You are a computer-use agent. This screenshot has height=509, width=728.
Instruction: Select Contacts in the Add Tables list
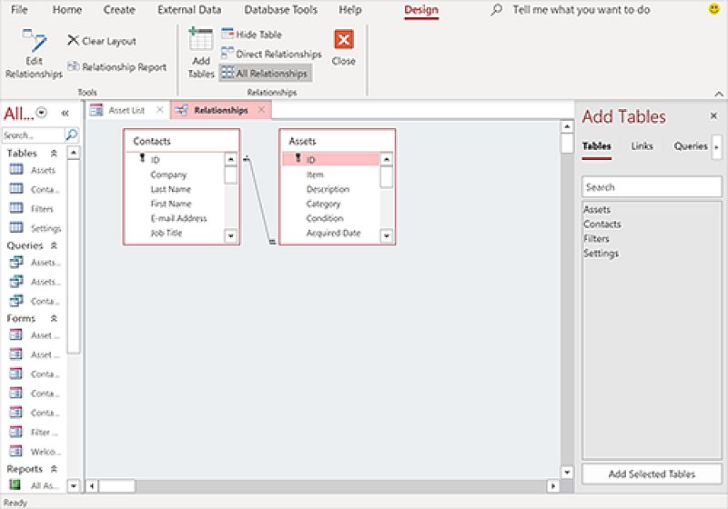[602, 225]
